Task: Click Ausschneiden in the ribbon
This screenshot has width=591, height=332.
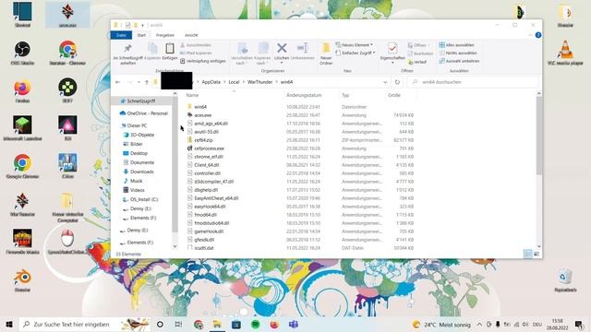Action: point(196,45)
